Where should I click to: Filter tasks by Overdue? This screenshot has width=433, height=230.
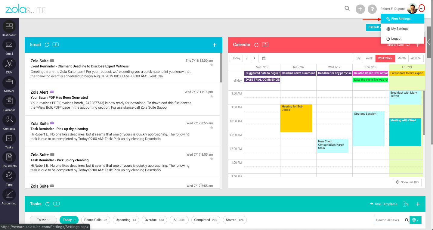pyautogui.click(x=154, y=220)
